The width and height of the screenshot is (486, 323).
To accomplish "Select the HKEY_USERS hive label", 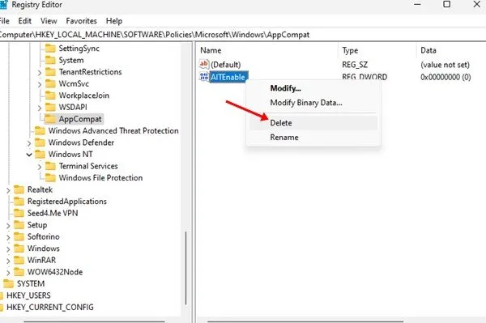I will 28,295.
